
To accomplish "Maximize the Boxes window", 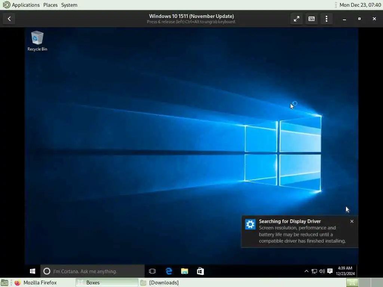I will (x=359, y=19).
